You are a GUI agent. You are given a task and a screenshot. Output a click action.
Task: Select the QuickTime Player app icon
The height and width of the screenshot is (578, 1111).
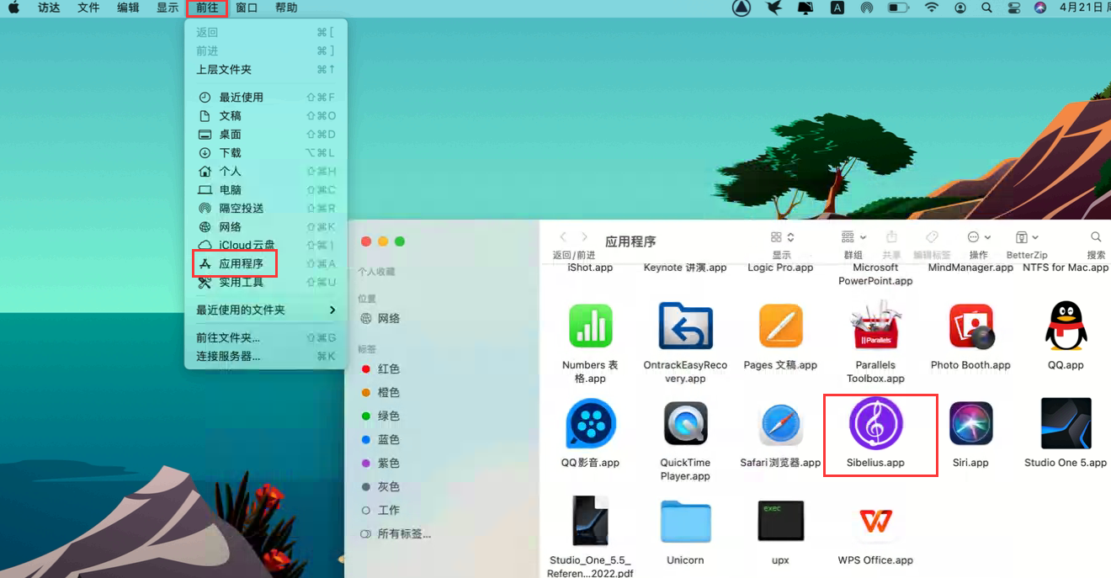click(x=685, y=424)
